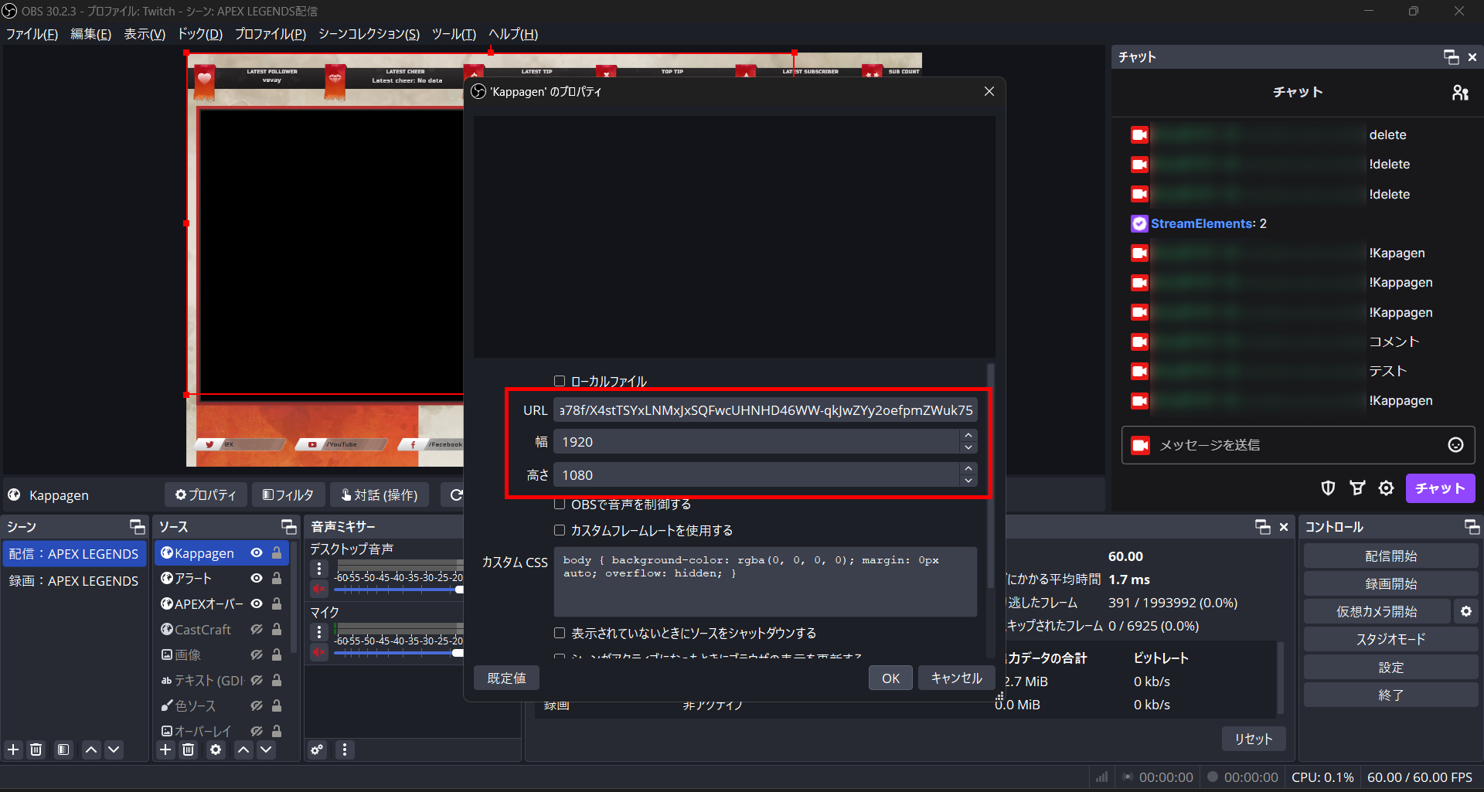Open audio mixer three-dot menu at bottom

coord(345,750)
